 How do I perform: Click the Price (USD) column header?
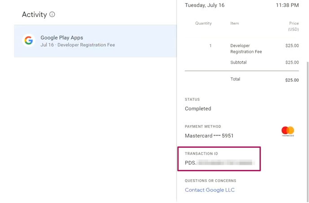pyautogui.click(x=294, y=26)
